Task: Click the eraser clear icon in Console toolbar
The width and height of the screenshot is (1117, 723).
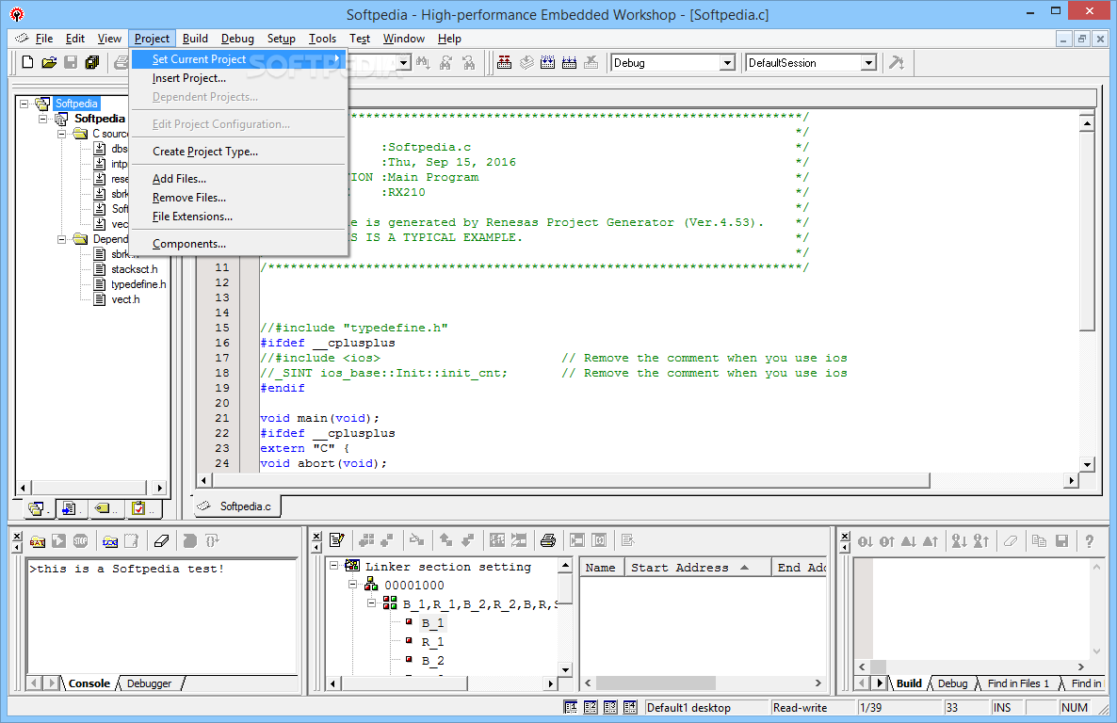Action: (x=162, y=541)
